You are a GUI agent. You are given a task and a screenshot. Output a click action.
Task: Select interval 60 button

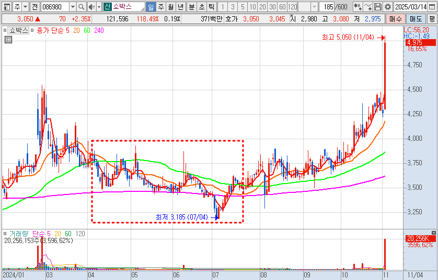(x=282, y=7)
